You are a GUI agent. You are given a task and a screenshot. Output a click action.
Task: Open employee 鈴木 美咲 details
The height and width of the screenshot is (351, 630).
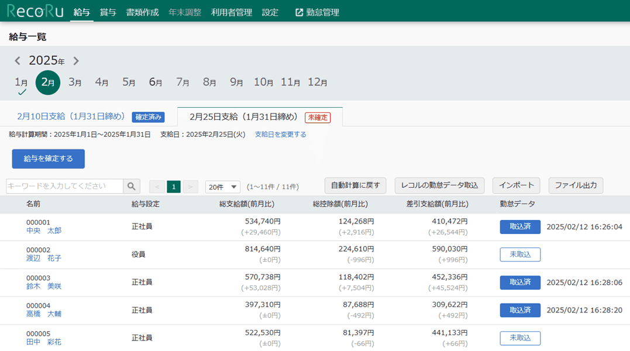[44, 287]
